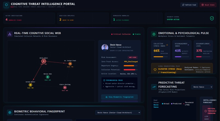Click the Collective Stress Index card icon
Image resolution: width=220 pixels, height=121 pixels.
tap(167, 45)
